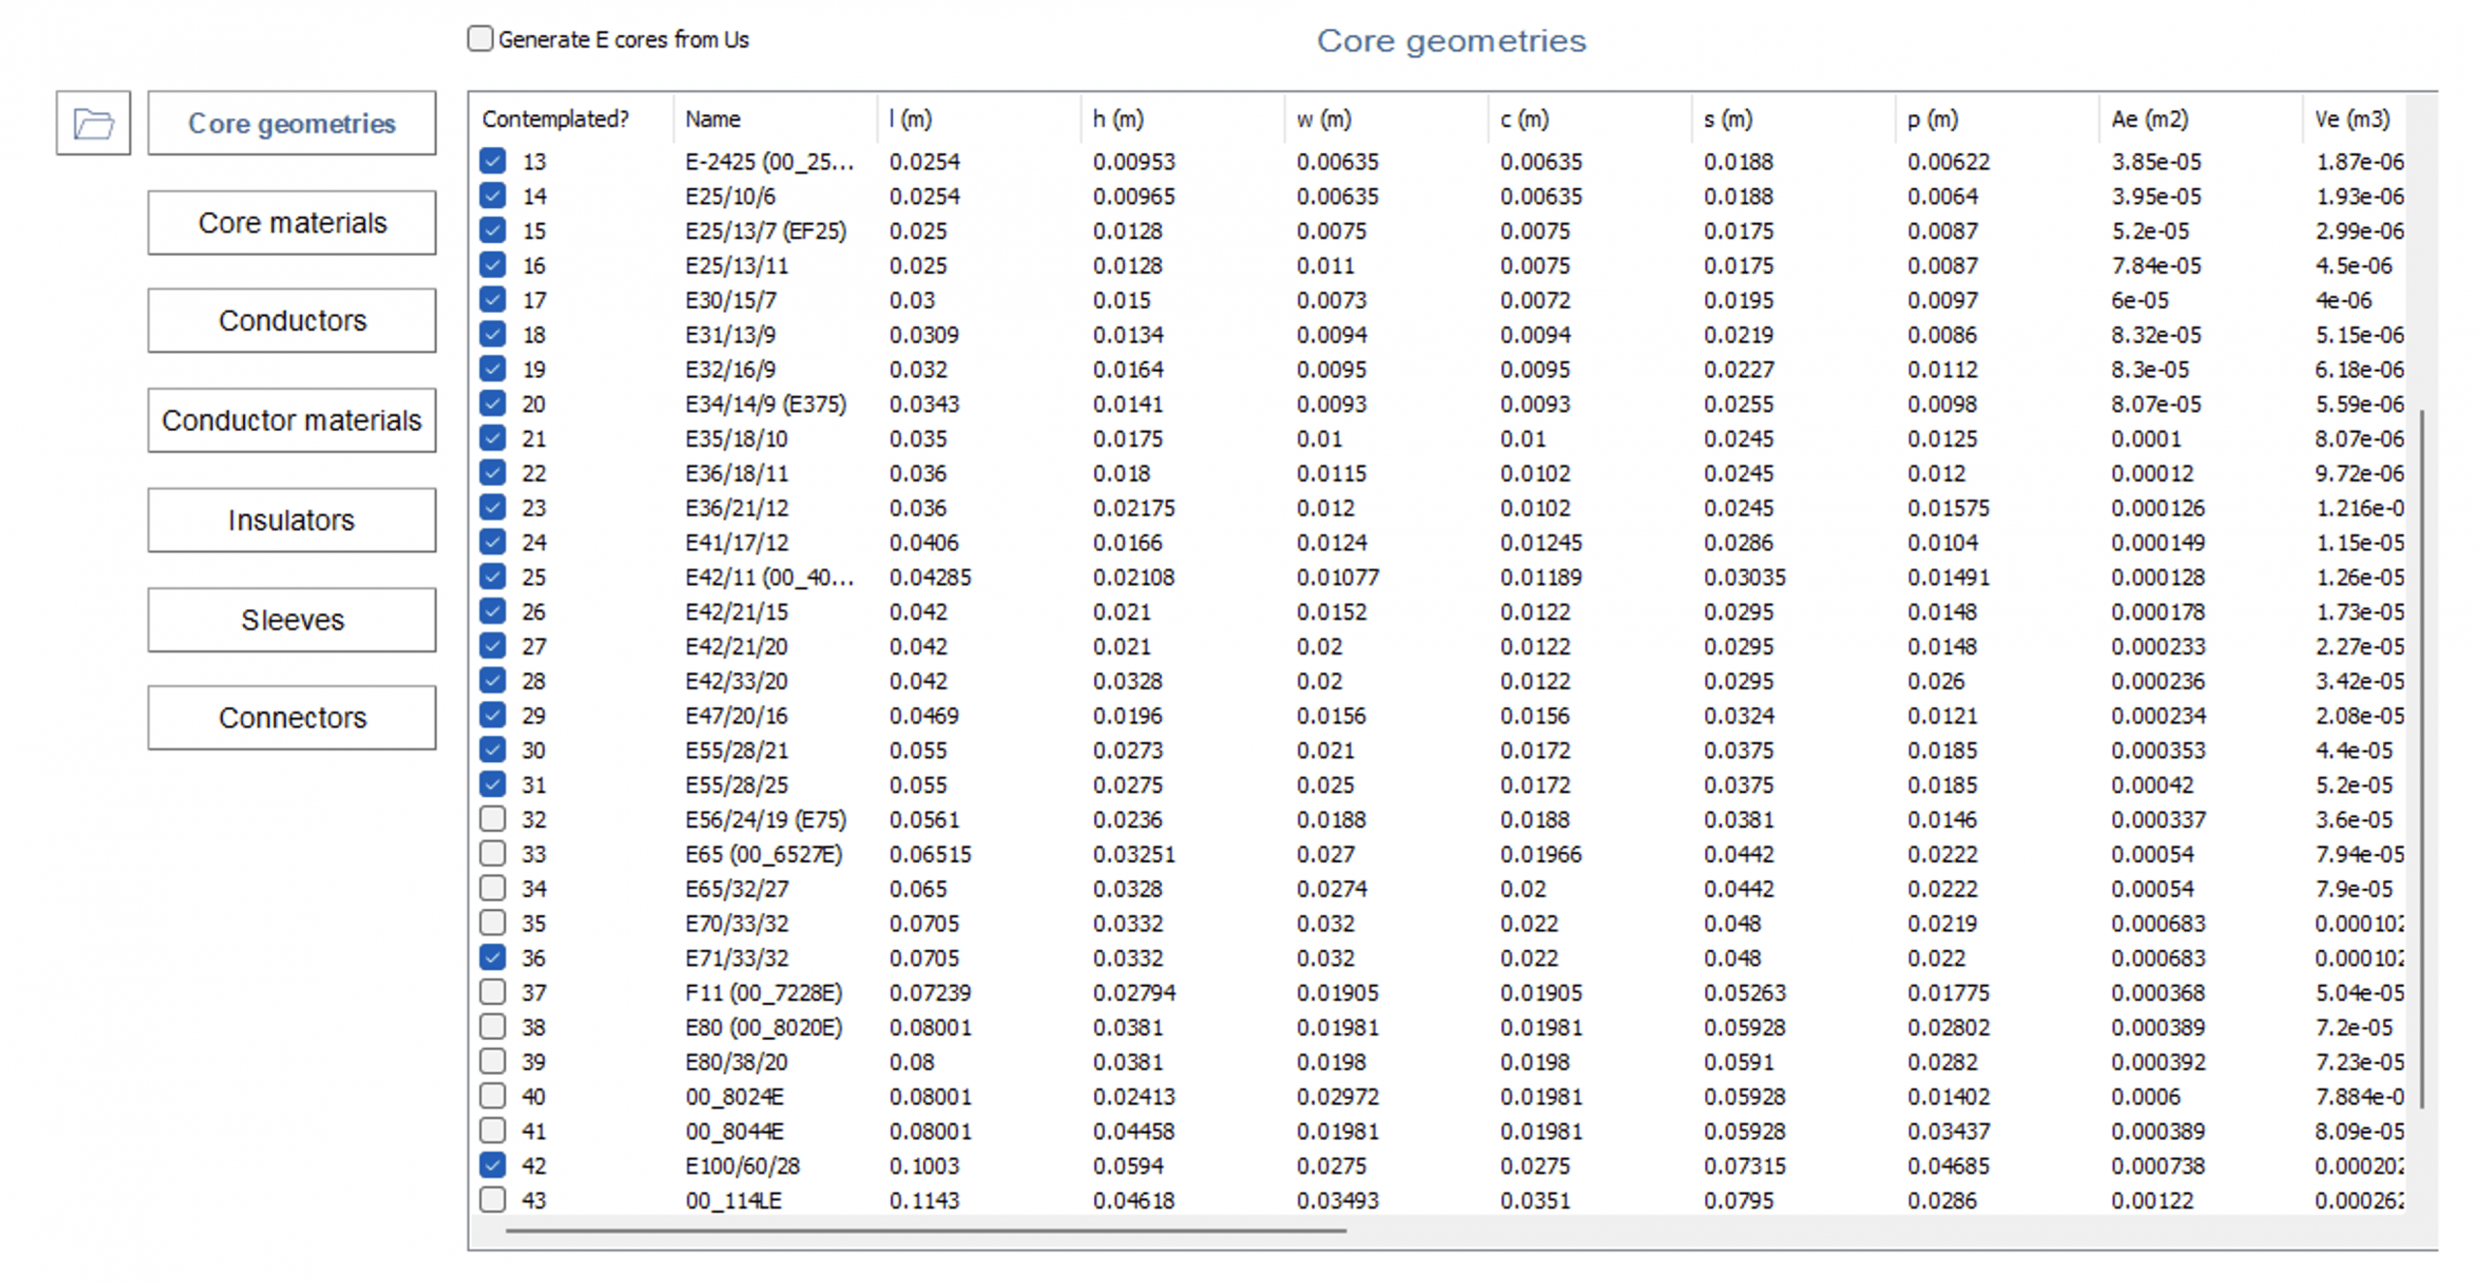Uncheck contemplated for core E25/10/6
Viewport: 2479px width, 1283px height.
(492, 196)
